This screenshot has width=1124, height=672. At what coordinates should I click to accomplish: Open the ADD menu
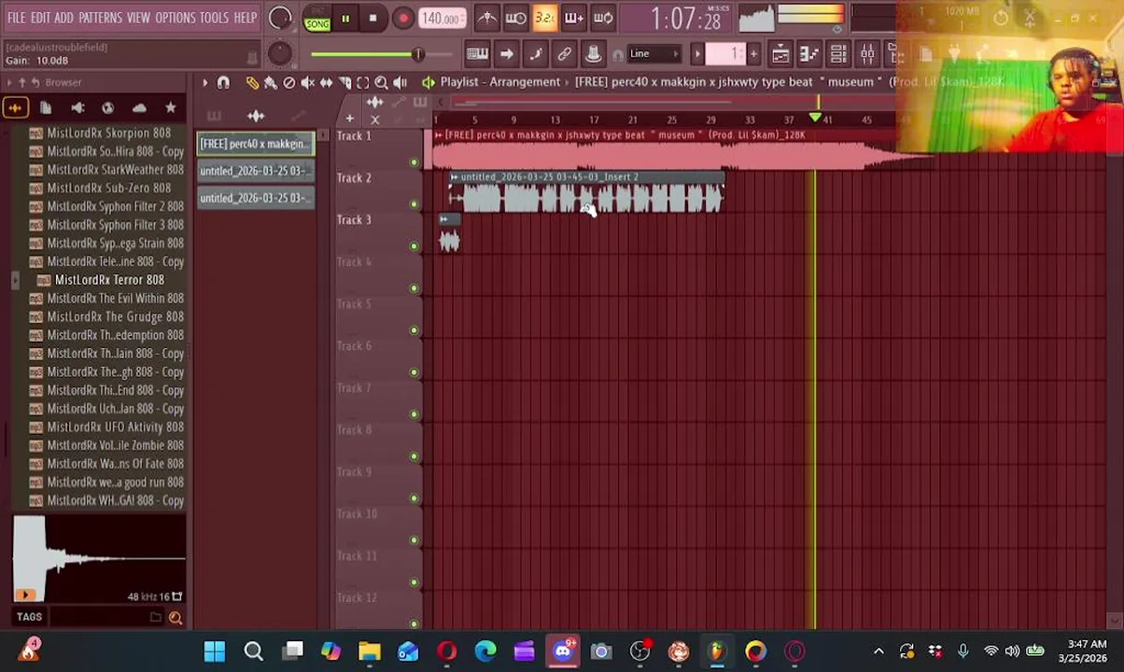click(x=63, y=18)
